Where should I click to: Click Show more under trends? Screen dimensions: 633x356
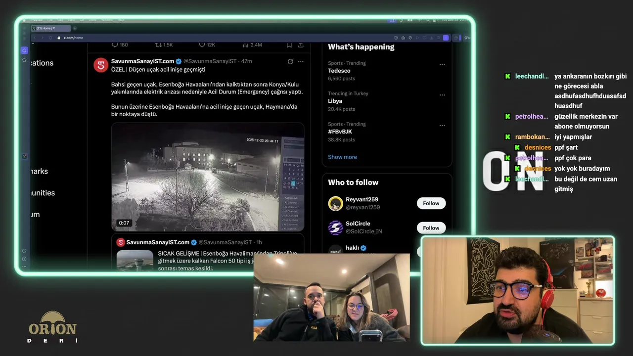coord(342,157)
